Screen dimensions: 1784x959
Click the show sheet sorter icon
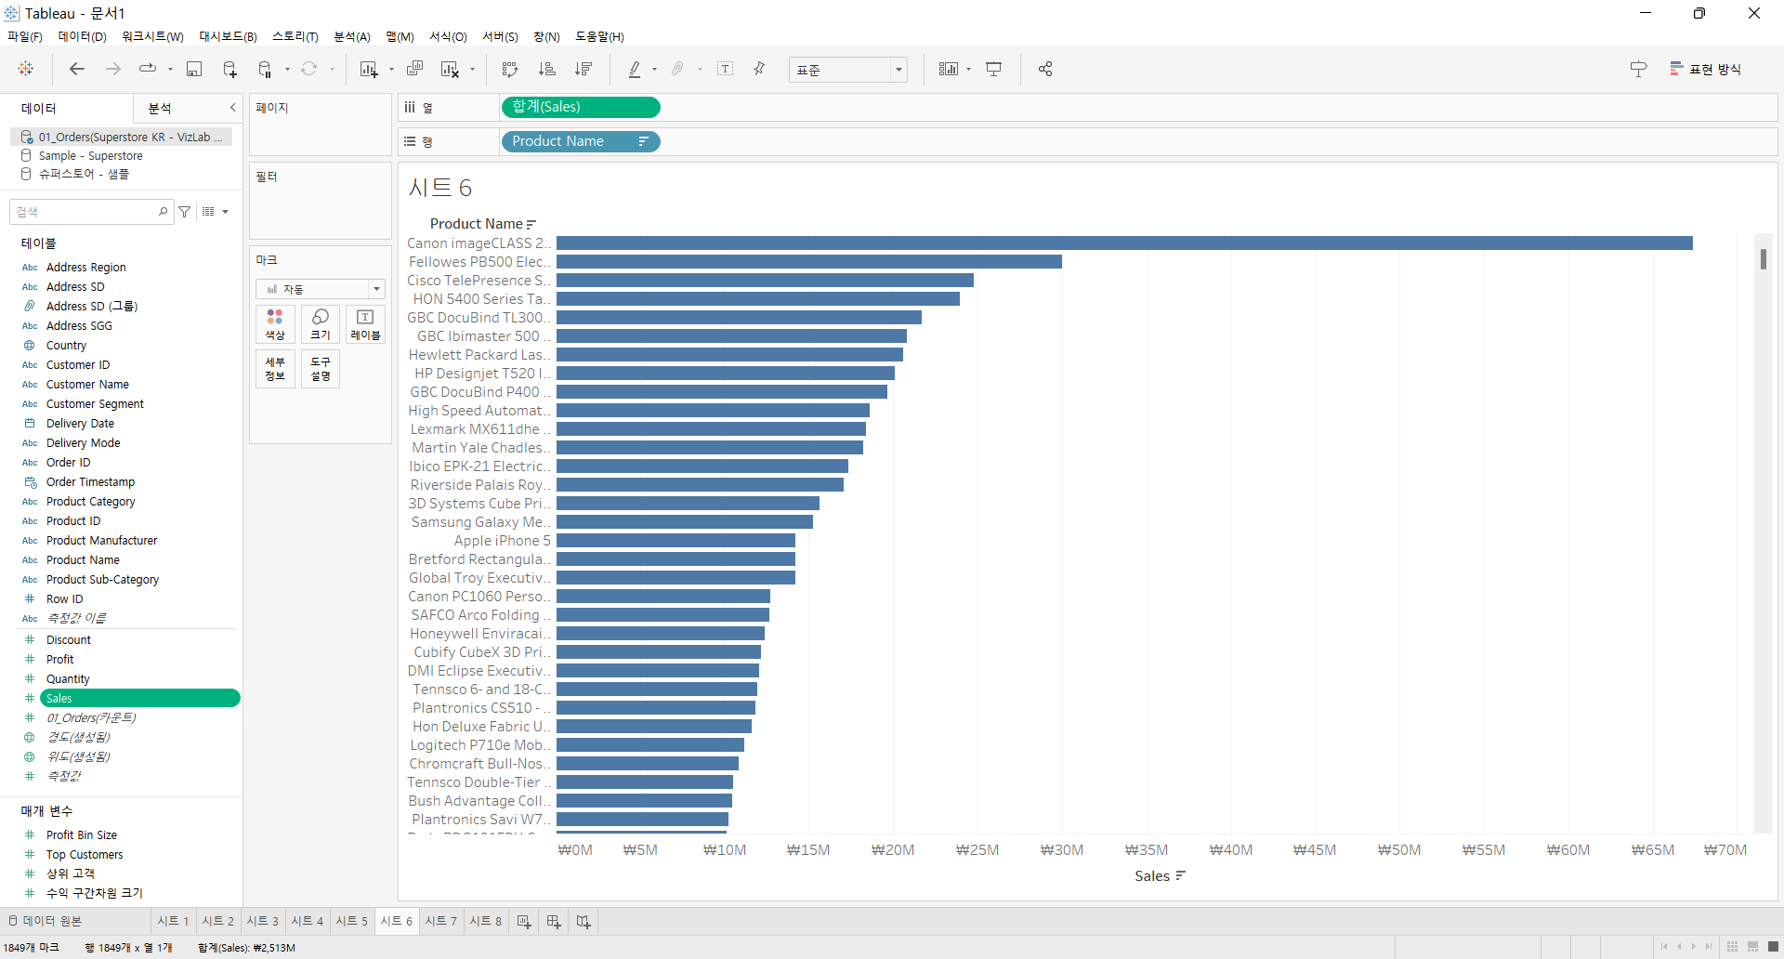click(x=1732, y=947)
